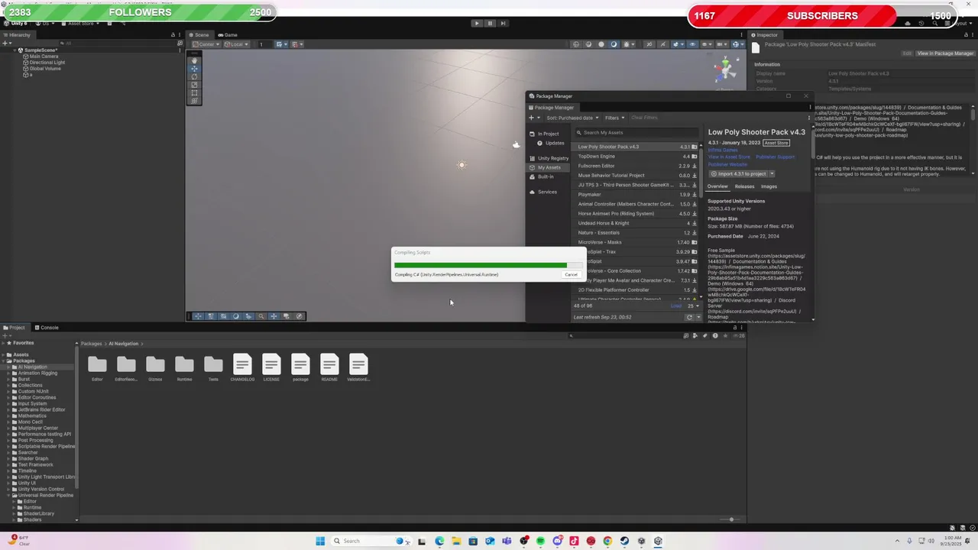Image resolution: width=978 pixels, height=550 pixels.
Task: Click the Hierarchy add (+) button
Action: click(x=5, y=44)
